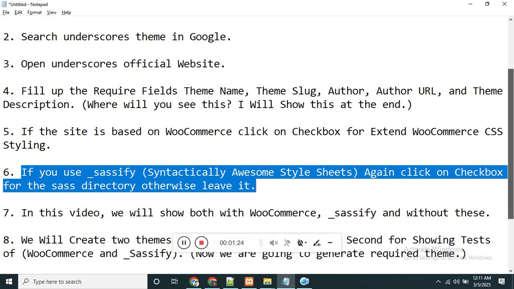This screenshot has width=514, height=289.
Task: Click "Theme Slug" in step 4
Action: (x=286, y=91)
